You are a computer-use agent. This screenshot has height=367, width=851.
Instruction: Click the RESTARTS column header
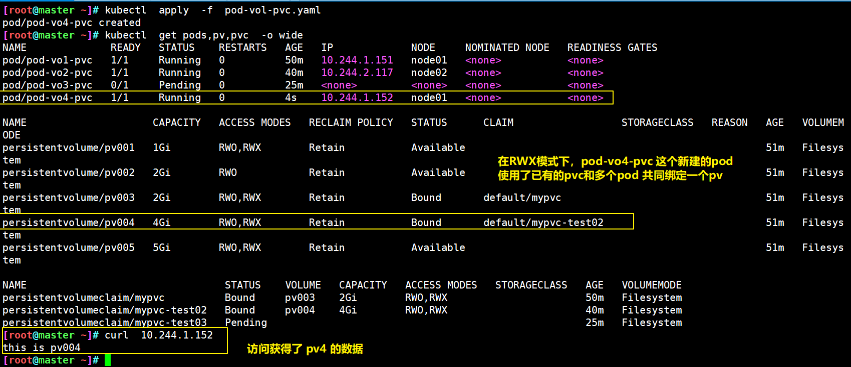tap(243, 47)
